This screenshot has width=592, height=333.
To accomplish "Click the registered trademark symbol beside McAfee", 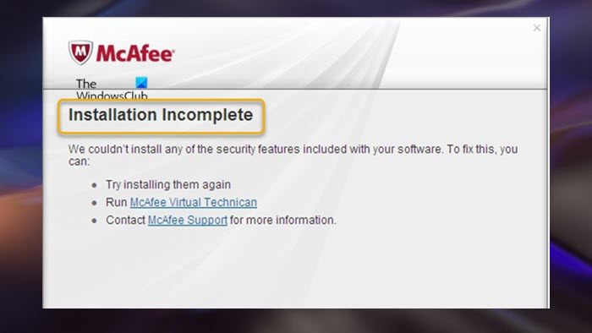I will 173,50.
